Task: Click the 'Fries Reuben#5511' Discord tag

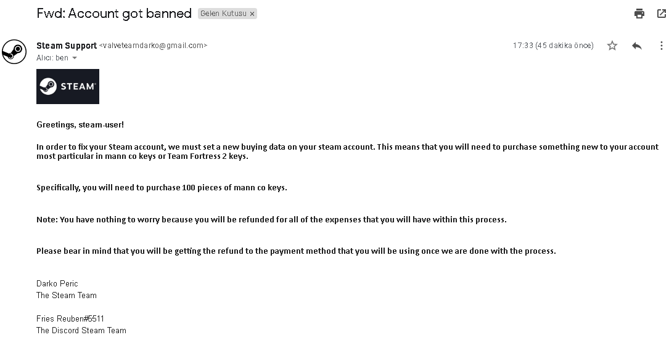Action: point(70,318)
